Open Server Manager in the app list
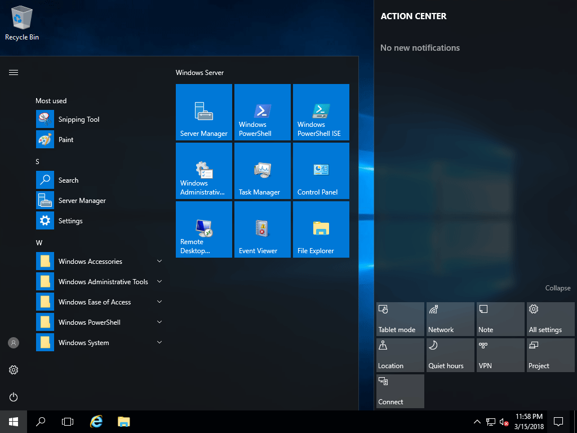Screen dimensions: 577x433 99,200
